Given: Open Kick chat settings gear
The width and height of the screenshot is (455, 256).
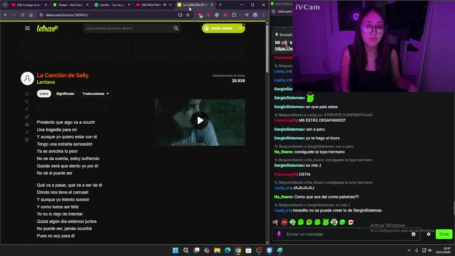Looking at the screenshot, I should point(429,234).
